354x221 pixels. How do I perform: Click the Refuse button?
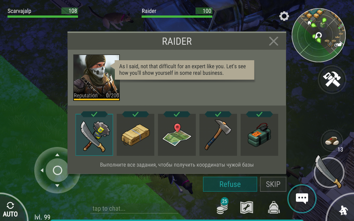230,184
